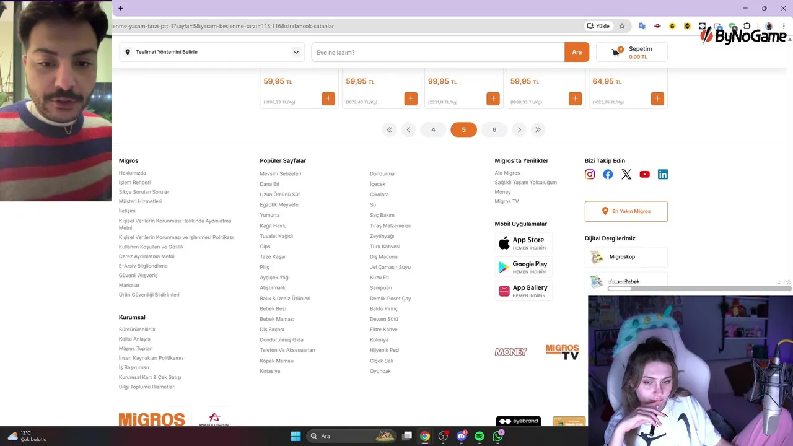793x446 pixels.
Task: Open Chrome profile avatar
Action: click(x=769, y=26)
